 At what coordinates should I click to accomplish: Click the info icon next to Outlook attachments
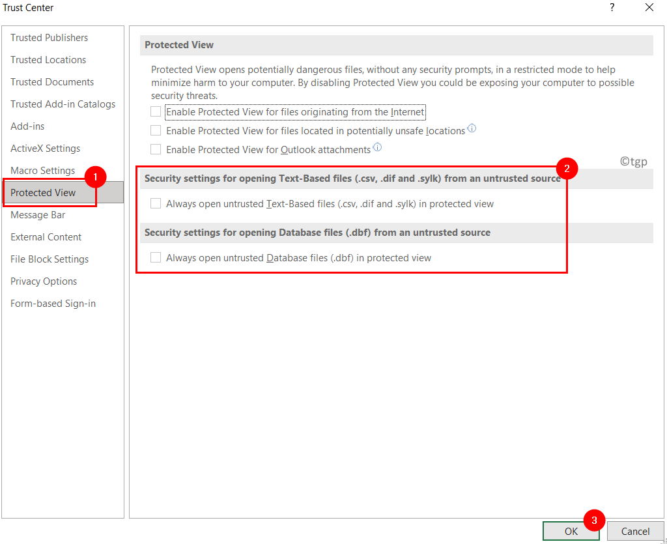(377, 147)
